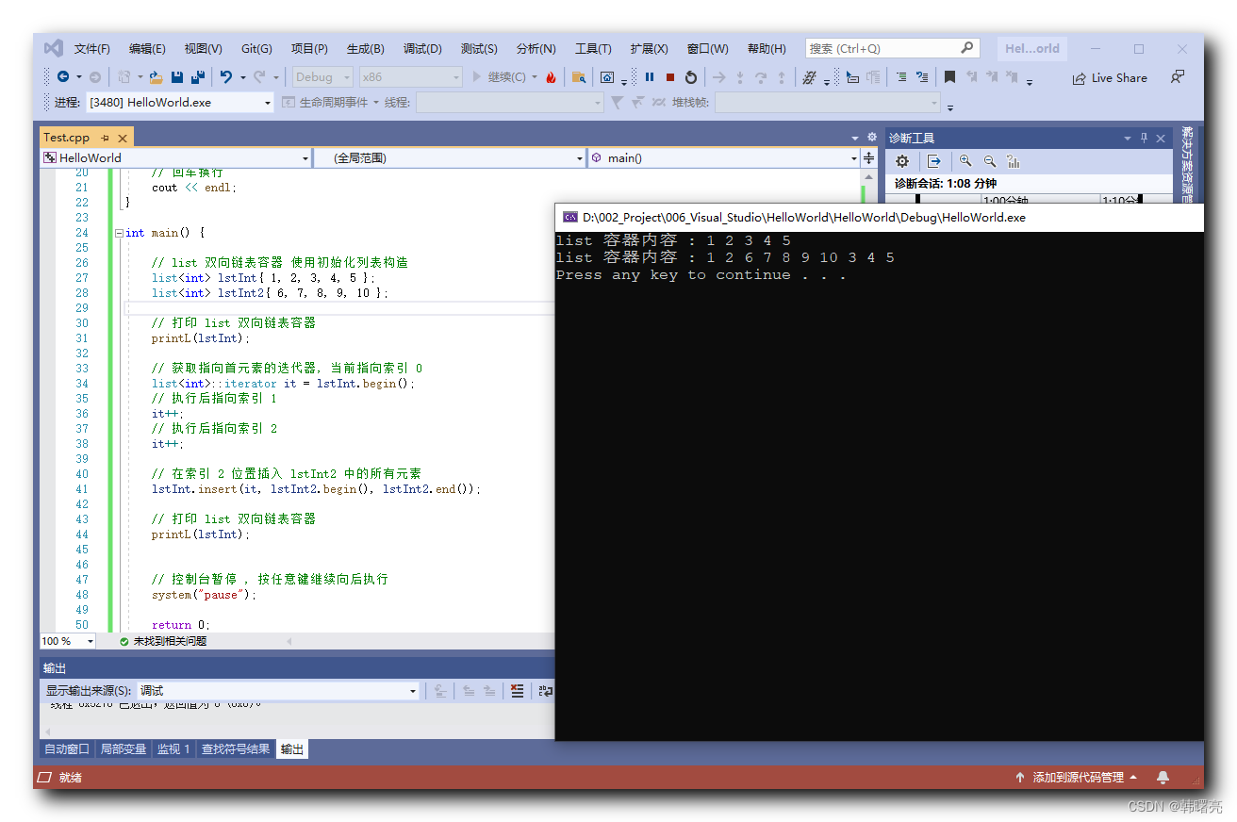Click the HelloWorld.exe console window title bar

pyautogui.click(x=879, y=217)
